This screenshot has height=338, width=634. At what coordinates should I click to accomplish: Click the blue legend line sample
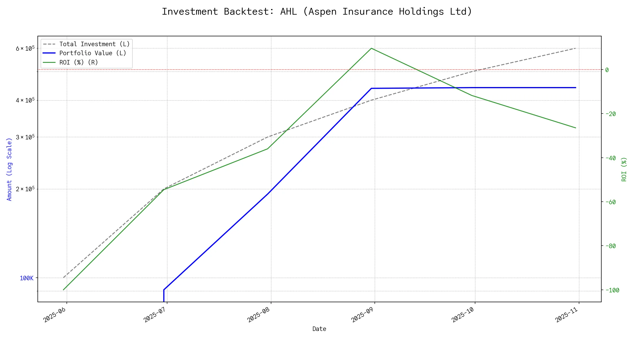click(49, 53)
